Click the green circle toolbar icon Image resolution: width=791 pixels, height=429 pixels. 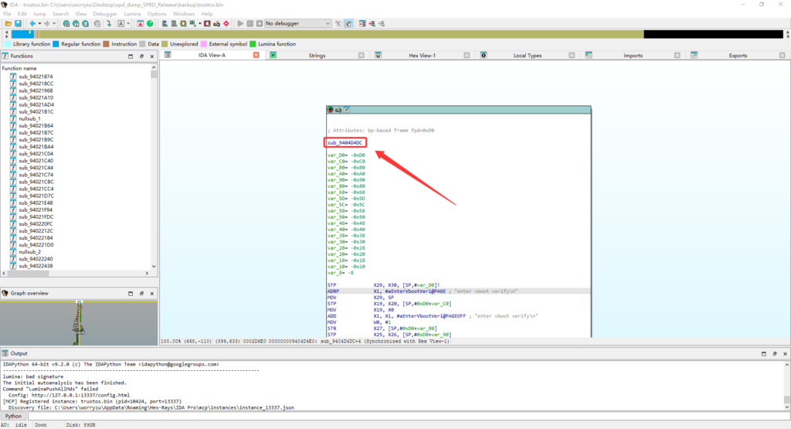150,24
